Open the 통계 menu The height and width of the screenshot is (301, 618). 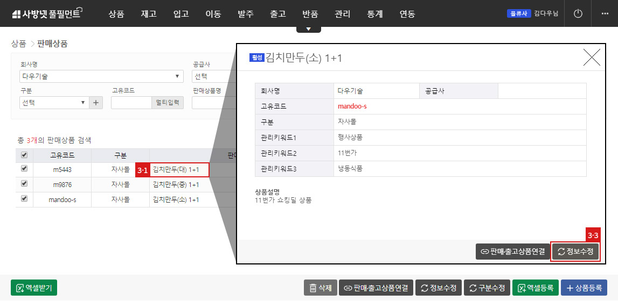click(x=375, y=14)
